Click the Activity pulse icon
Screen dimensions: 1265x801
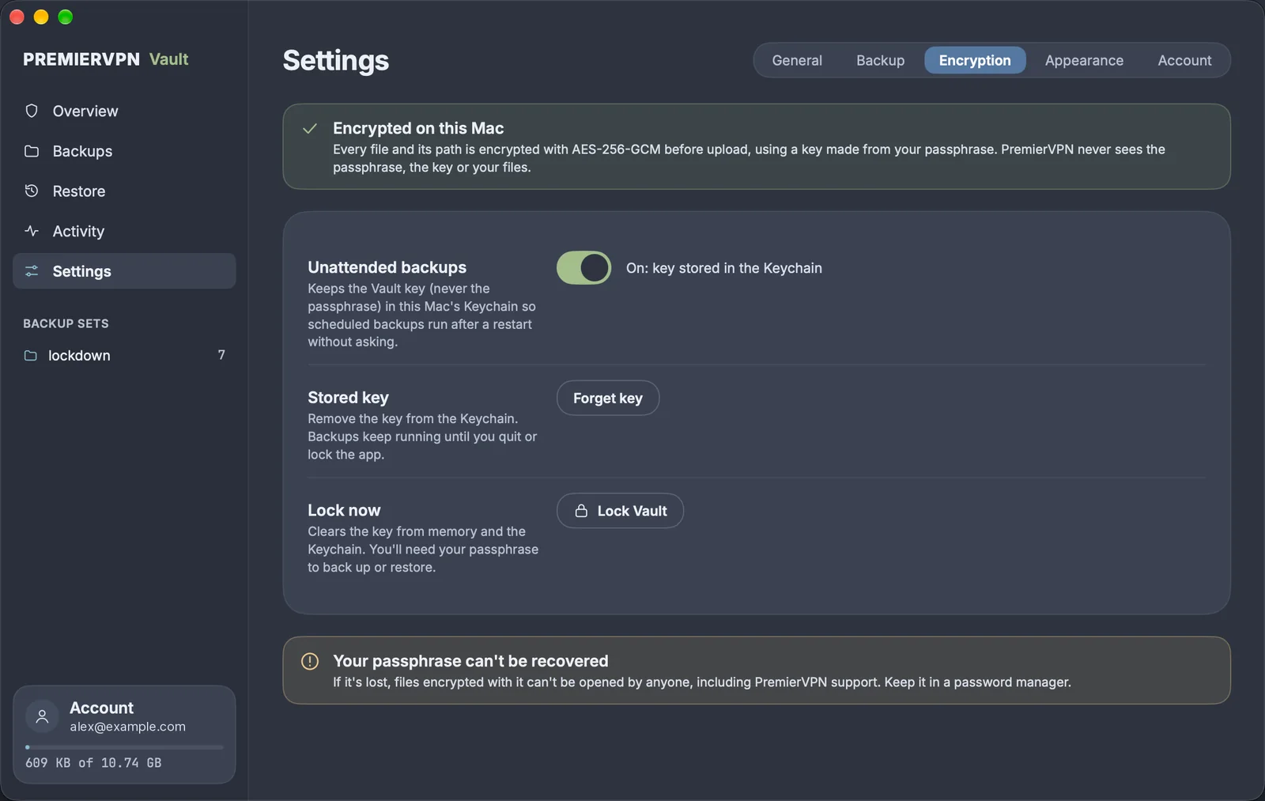32,231
